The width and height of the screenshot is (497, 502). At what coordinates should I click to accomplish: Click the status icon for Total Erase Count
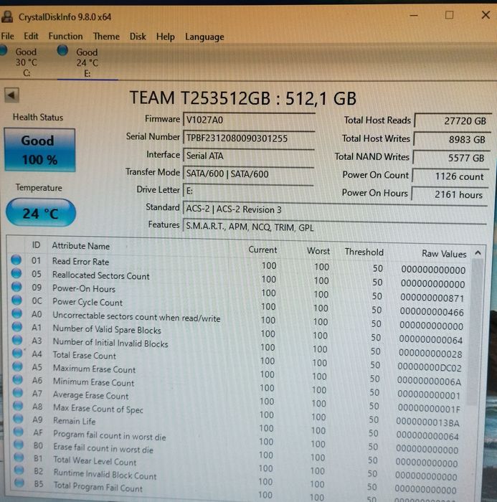point(17,353)
